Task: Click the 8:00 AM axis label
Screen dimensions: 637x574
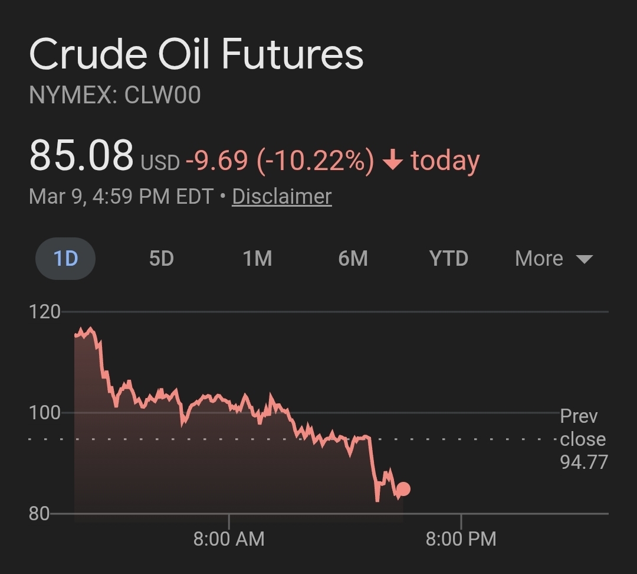Action: pyautogui.click(x=229, y=539)
